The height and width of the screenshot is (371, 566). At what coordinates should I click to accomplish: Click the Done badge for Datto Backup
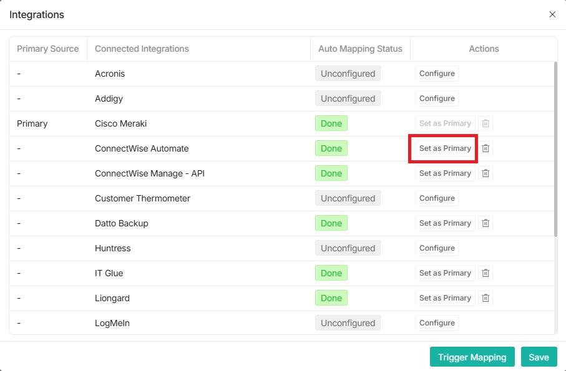tap(331, 223)
